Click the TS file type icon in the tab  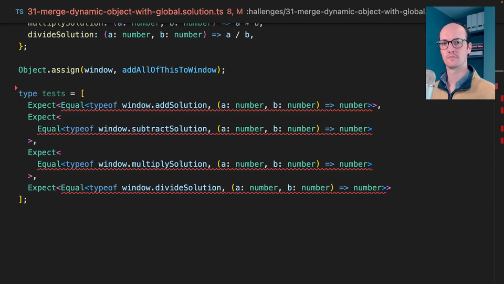[19, 11]
